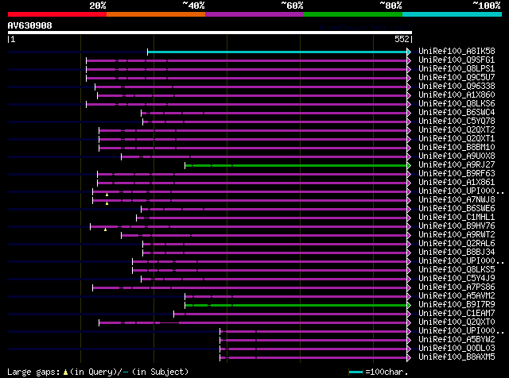Click the UniRef100_Q2RAL6 label
This screenshot has width=509, height=378.
coord(457,244)
